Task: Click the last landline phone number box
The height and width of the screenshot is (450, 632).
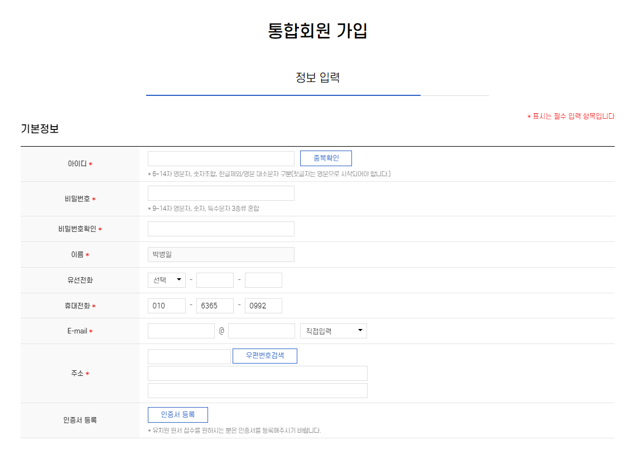Action: point(263,280)
